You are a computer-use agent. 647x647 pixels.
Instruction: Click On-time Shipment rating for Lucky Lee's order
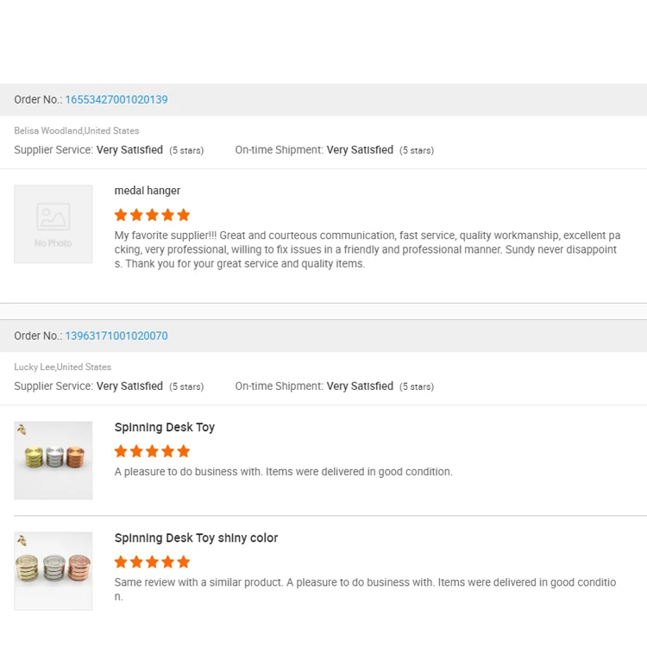click(x=360, y=386)
